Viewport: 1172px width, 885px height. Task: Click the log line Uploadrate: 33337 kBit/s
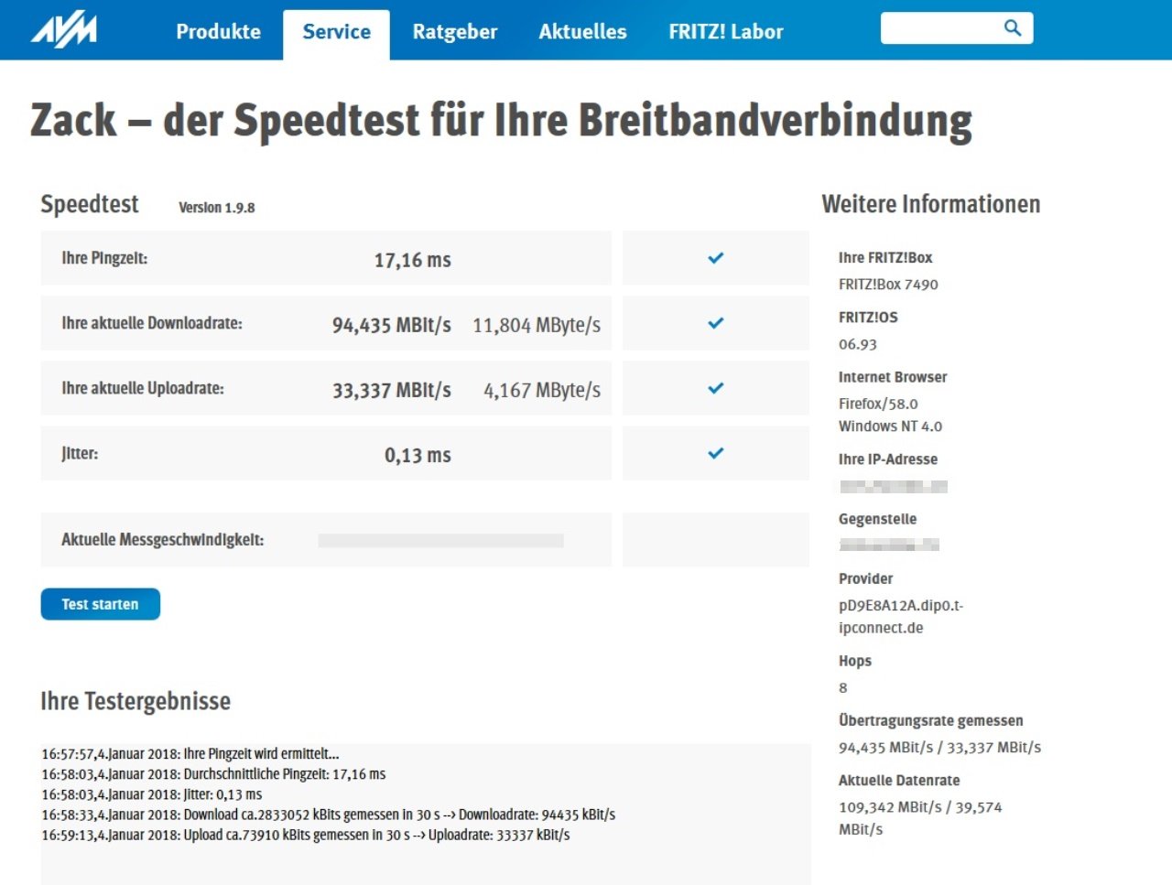[x=306, y=835]
